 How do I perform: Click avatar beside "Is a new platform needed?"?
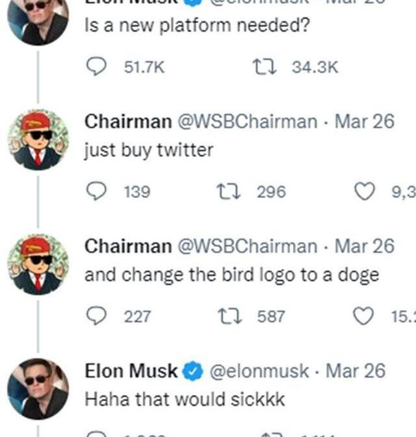tap(38, 18)
